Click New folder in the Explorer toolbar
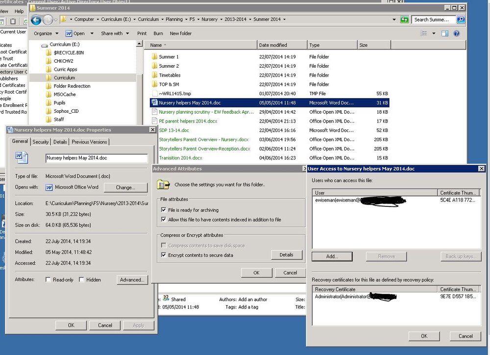 pos(181,33)
